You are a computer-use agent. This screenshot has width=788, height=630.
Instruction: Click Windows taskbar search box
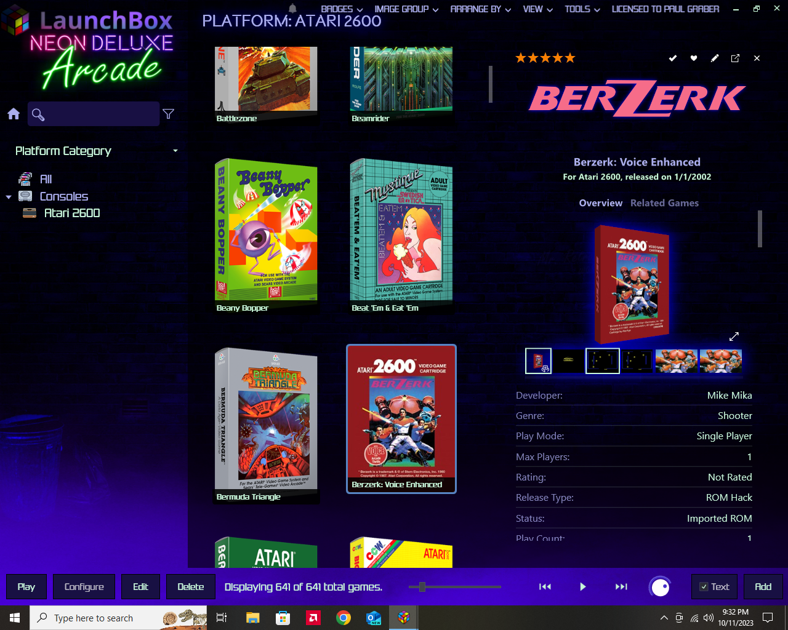[119, 618]
